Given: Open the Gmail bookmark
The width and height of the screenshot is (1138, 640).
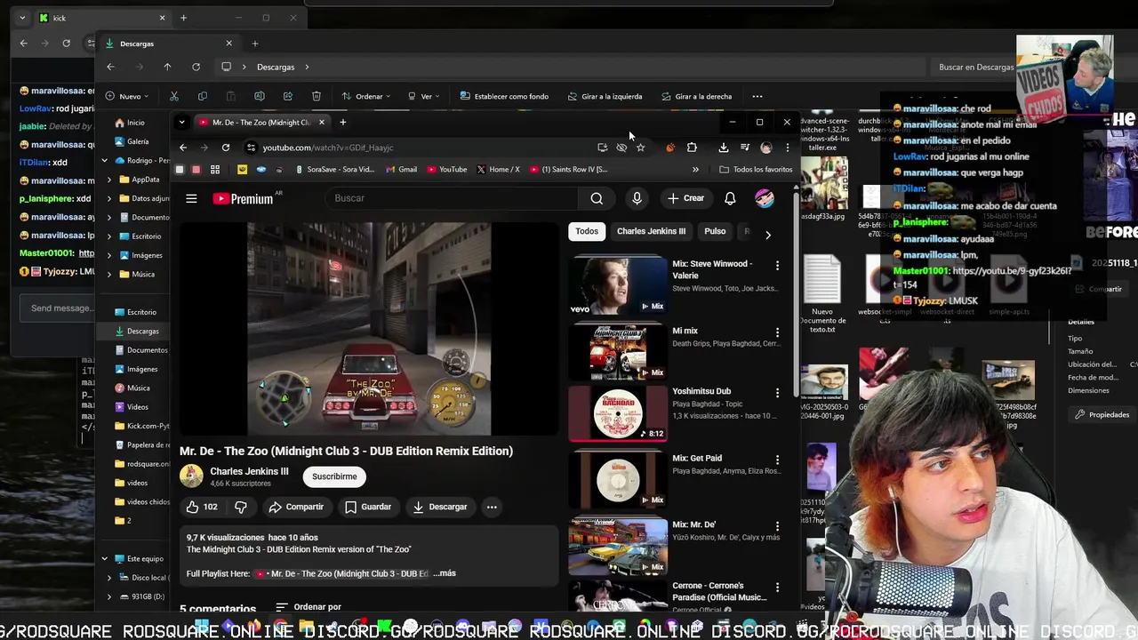Looking at the screenshot, I should tap(403, 169).
